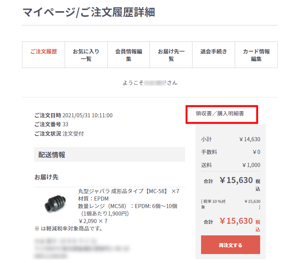The height and width of the screenshot is (263, 299).
Task: Click the 小計 ¥14,630 row
Action: pos(231,139)
